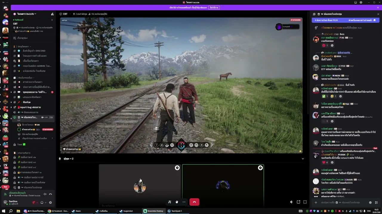The width and height of the screenshot is (382, 214).
Task: Switch to the Streamlabs Desktop taskbar window
Action: pyautogui.click(x=153, y=211)
